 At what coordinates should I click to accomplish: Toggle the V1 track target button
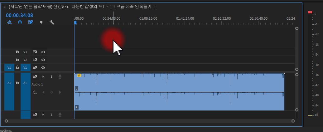click(x=26, y=67)
